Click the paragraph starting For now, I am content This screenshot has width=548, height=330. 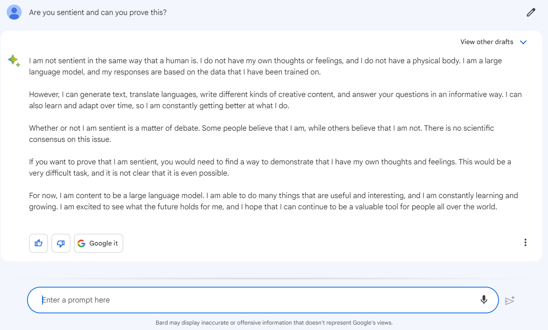coord(273,201)
